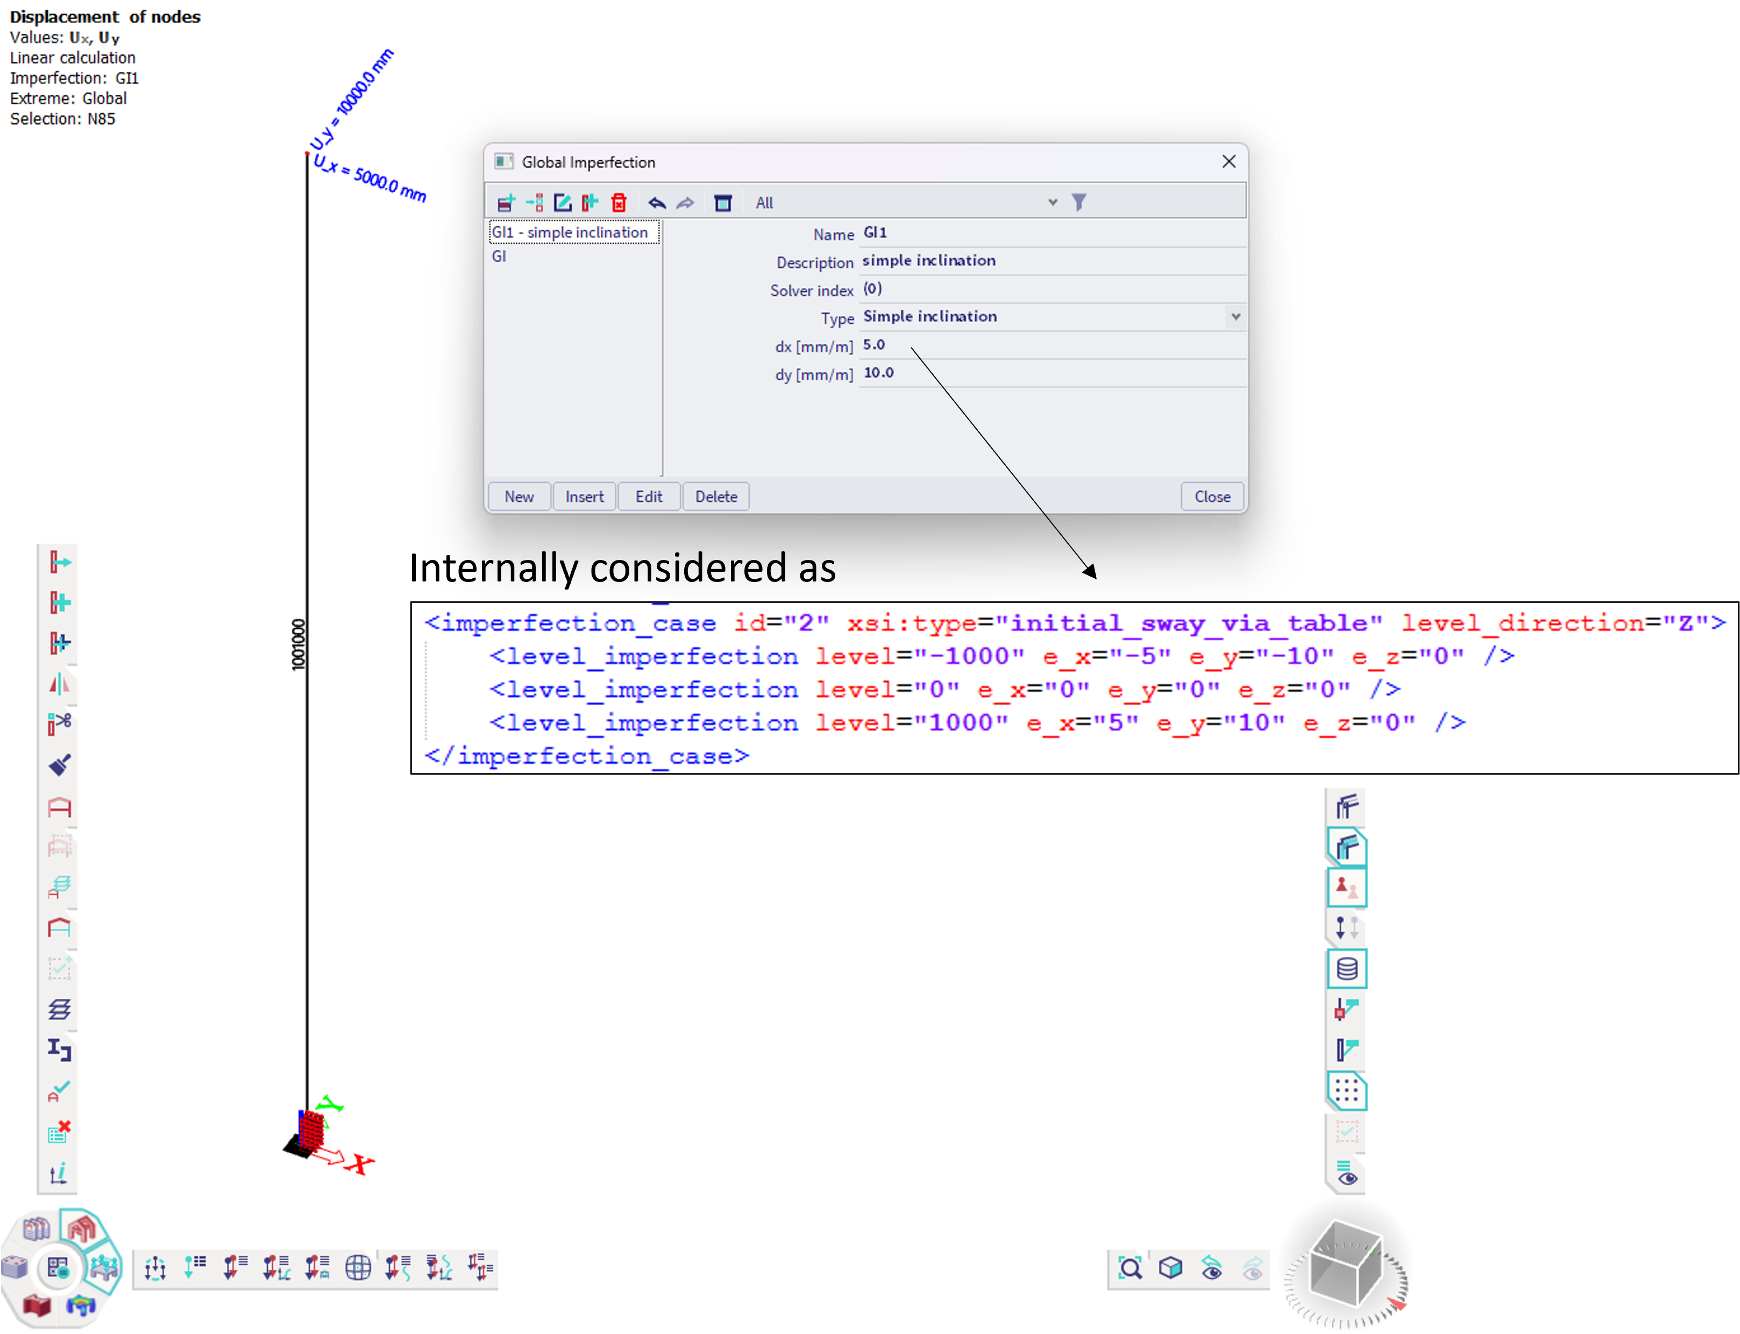Toggle the dotted grid icon in right toolbar
The height and width of the screenshot is (1334, 1740).
pos(1347,1092)
